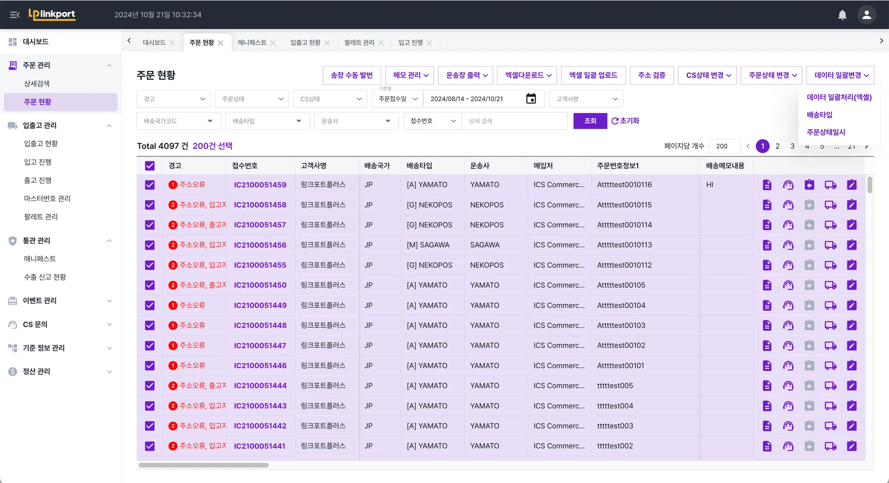The width and height of the screenshot is (889, 483).
Task: Click return clipboard icon for IC2100051459
Action: pos(809,185)
